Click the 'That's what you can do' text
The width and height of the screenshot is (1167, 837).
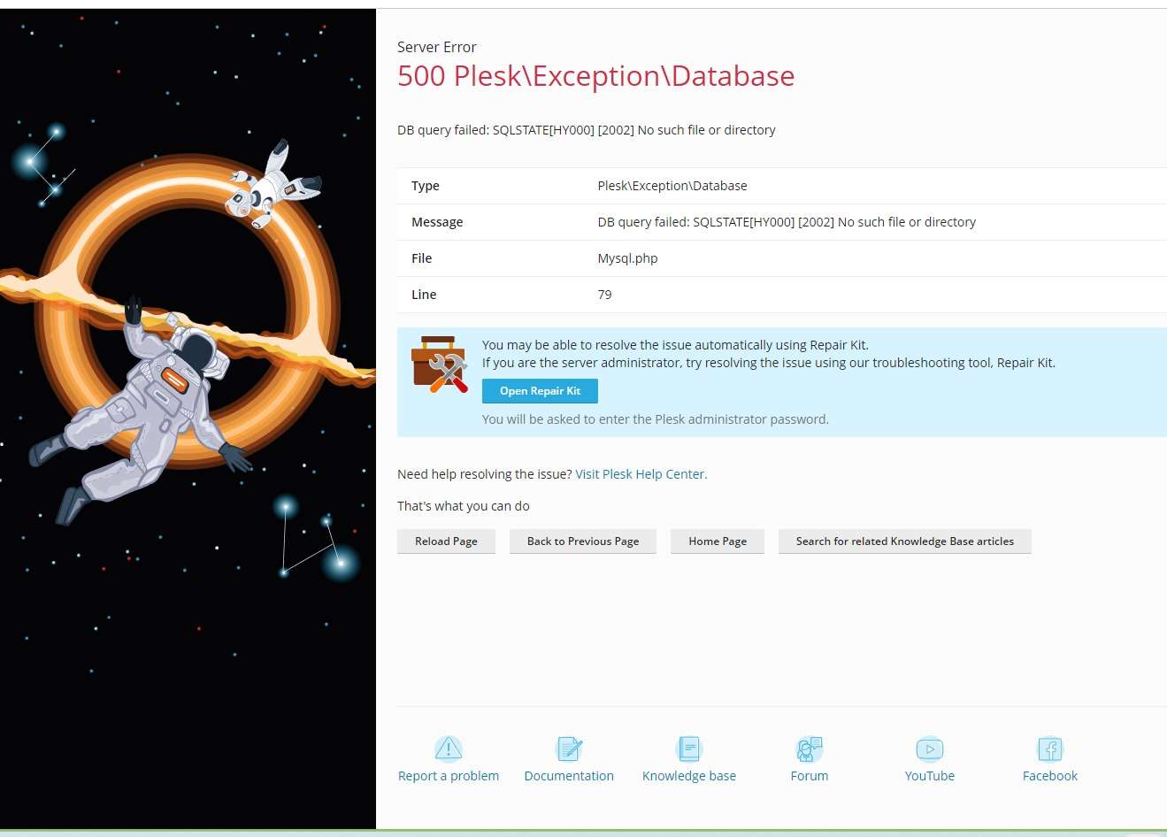click(464, 506)
